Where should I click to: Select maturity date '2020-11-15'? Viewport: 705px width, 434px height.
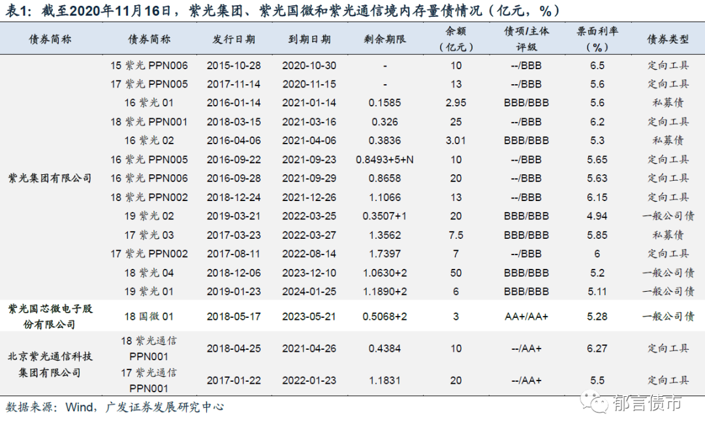click(x=309, y=84)
